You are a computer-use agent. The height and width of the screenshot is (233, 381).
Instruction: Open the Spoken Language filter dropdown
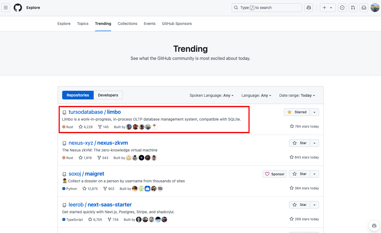[212, 95]
